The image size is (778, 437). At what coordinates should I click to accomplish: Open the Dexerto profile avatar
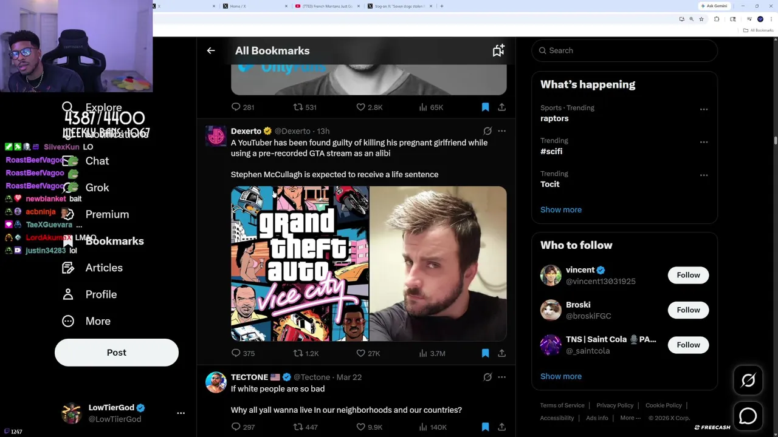coord(216,136)
